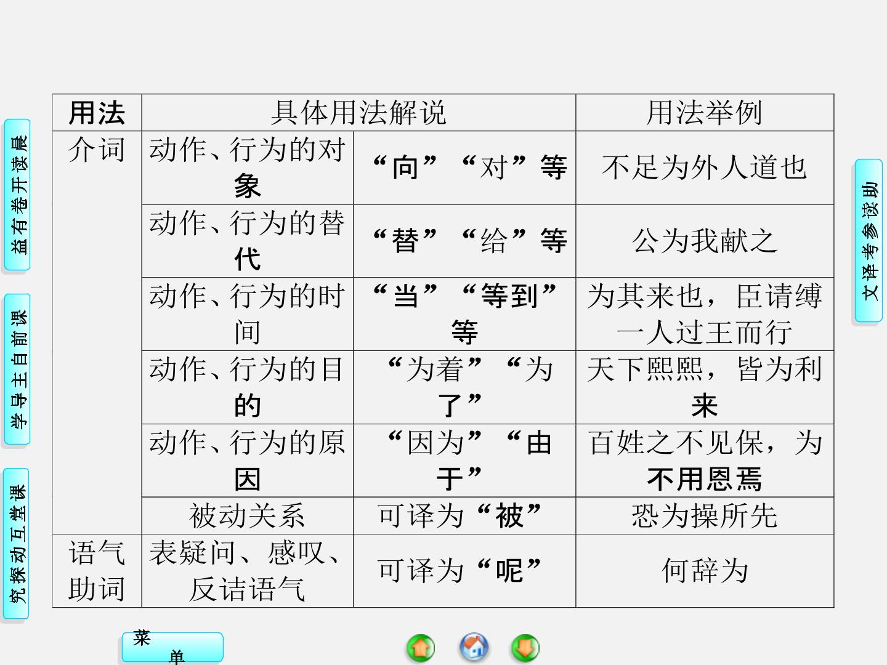
Task: Switch to the 学导主自前课 side tab
Action: (17, 369)
